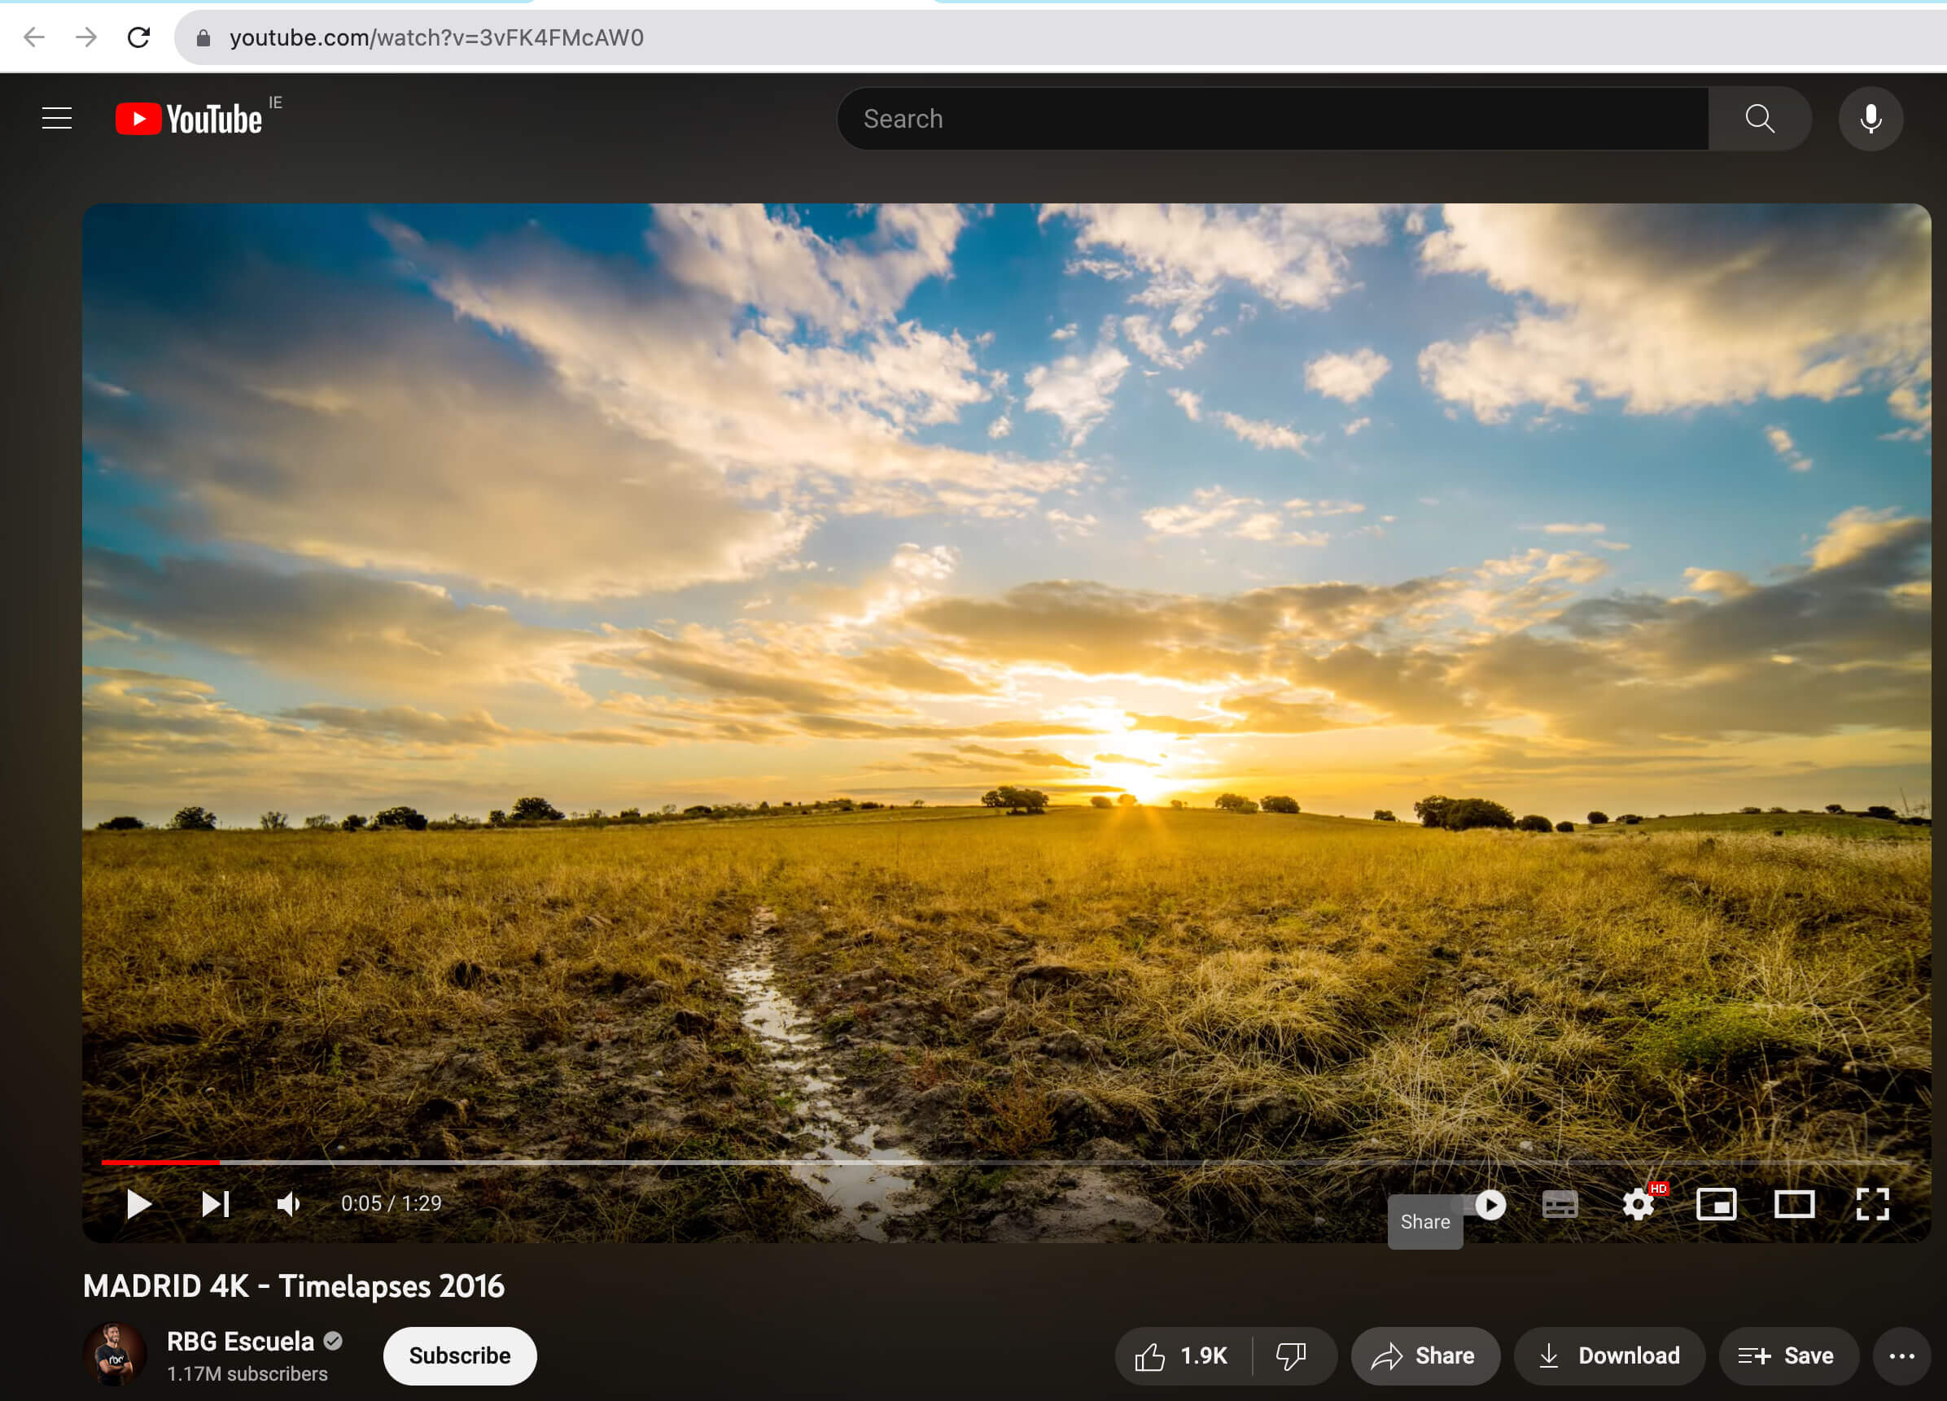This screenshot has width=1947, height=1401.
Task: Play the video
Action: click(138, 1203)
